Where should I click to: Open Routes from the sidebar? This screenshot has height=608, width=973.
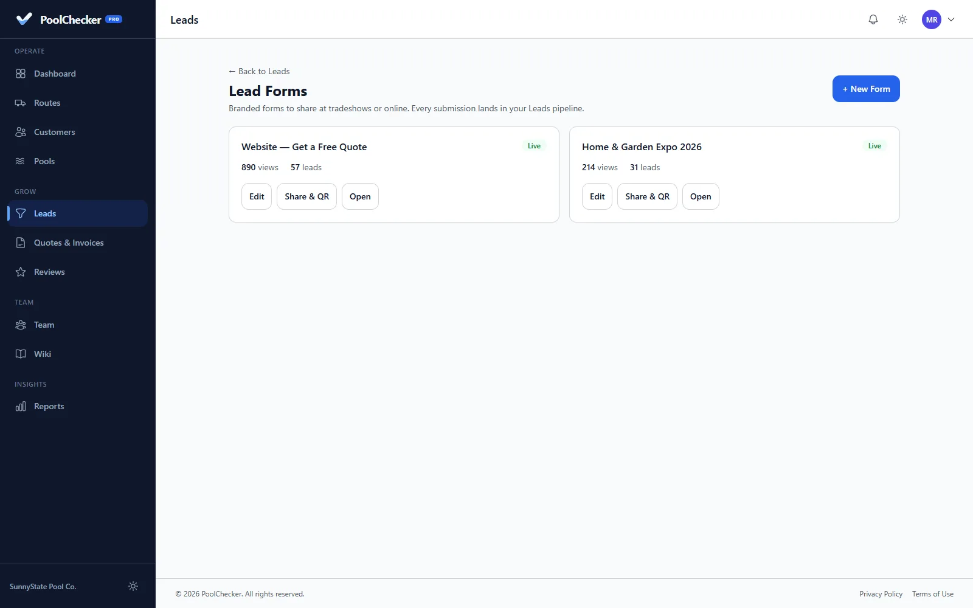point(78,103)
